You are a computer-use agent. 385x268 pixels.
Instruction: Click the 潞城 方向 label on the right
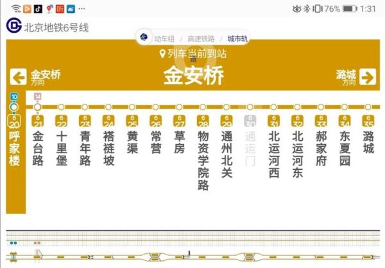coord(346,78)
